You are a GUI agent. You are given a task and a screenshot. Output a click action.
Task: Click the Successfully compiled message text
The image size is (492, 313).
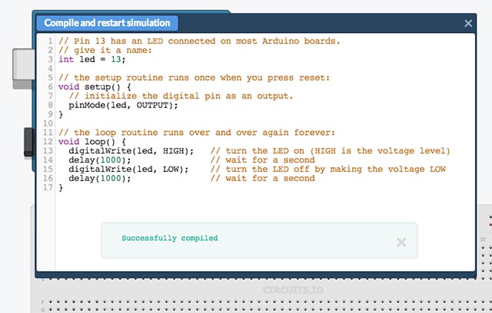pyautogui.click(x=170, y=238)
